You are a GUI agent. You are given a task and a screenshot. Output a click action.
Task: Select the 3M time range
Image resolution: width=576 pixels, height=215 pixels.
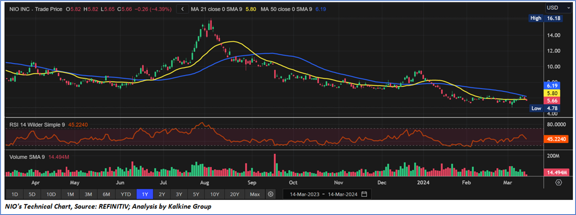[88, 194]
